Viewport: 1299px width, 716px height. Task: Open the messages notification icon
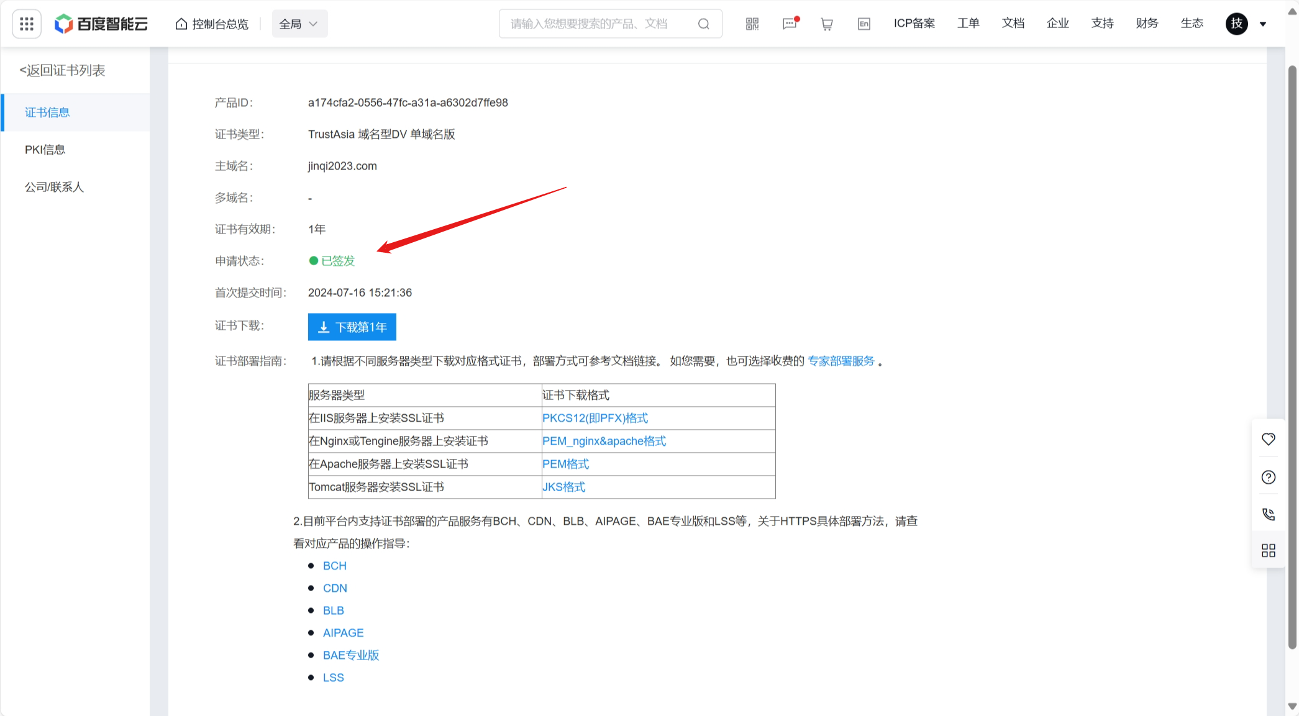pyautogui.click(x=790, y=24)
